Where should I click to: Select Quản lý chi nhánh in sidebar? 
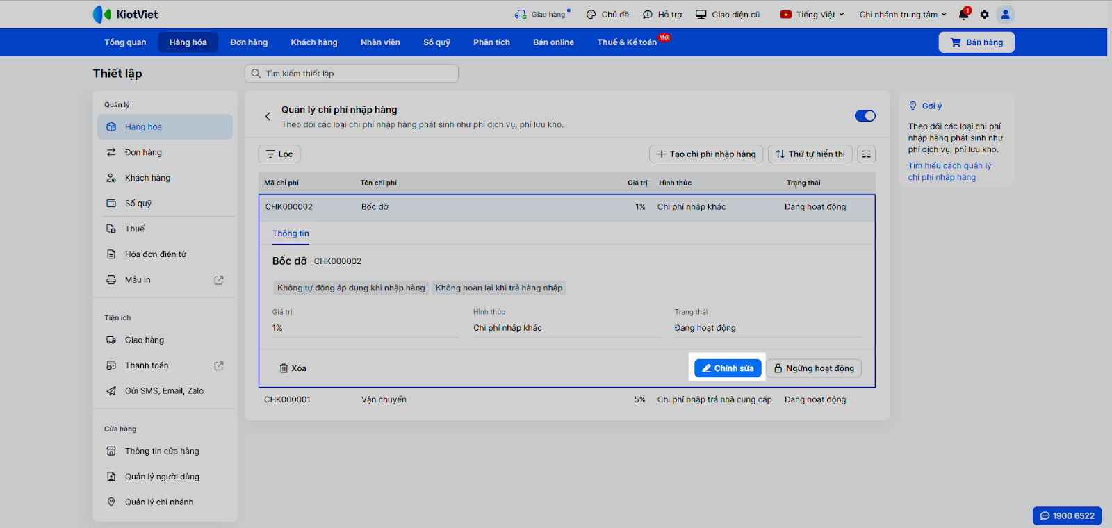point(165,502)
